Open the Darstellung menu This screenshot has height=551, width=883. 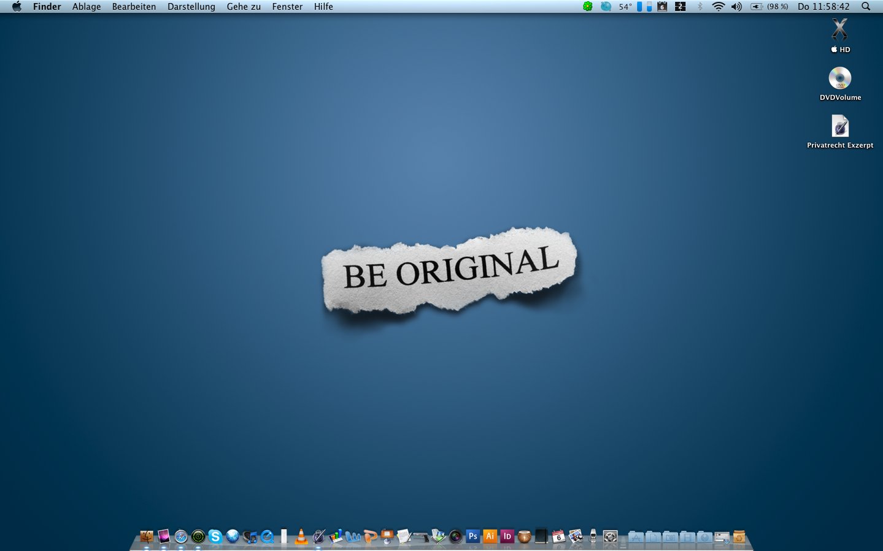(191, 7)
